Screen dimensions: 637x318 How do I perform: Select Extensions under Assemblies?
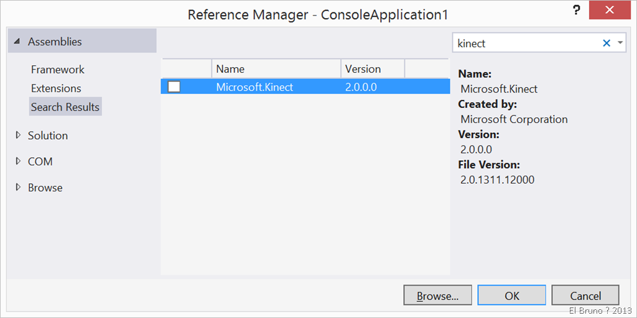pyautogui.click(x=56, y=88)
